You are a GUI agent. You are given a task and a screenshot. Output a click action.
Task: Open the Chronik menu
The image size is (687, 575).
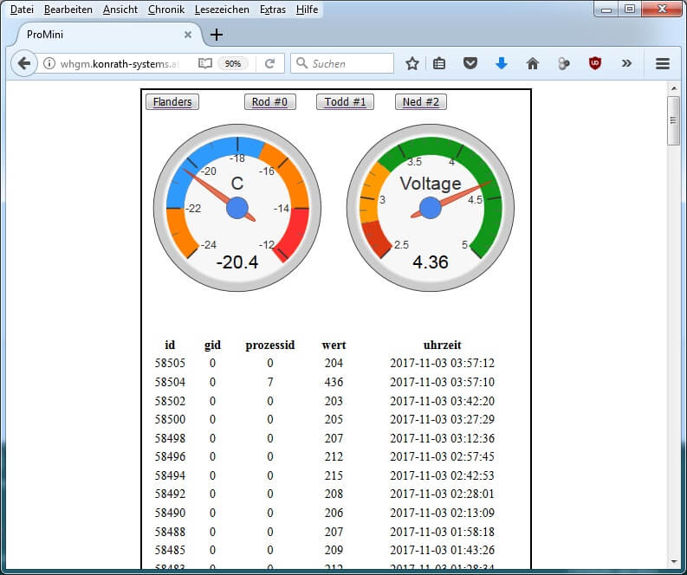point(165,10)
